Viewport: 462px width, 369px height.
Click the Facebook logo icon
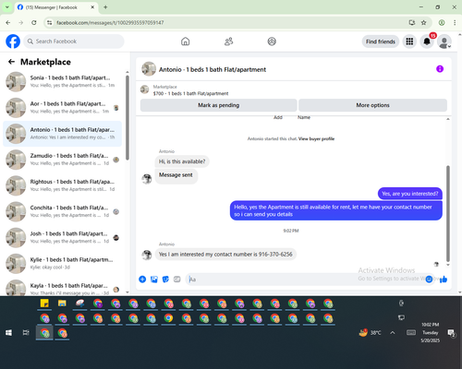pos(13,42)
